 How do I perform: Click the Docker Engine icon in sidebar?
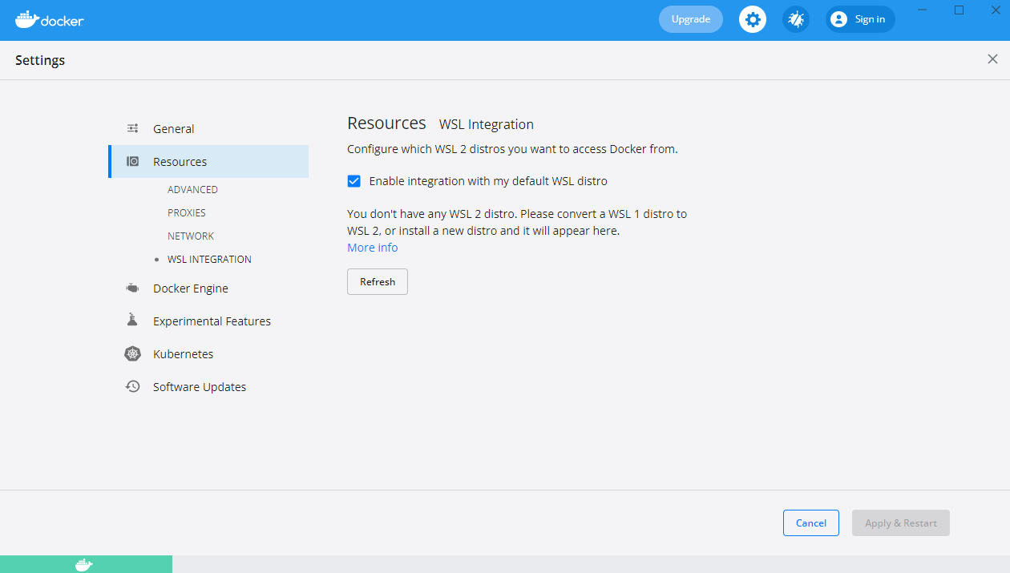pyautogui.click(x=133, y=288)
